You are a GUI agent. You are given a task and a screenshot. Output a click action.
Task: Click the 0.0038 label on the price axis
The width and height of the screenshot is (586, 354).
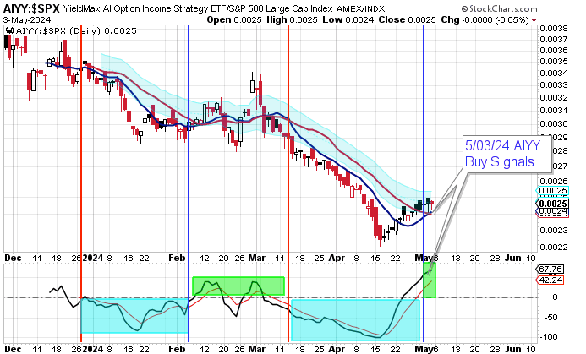553,28
